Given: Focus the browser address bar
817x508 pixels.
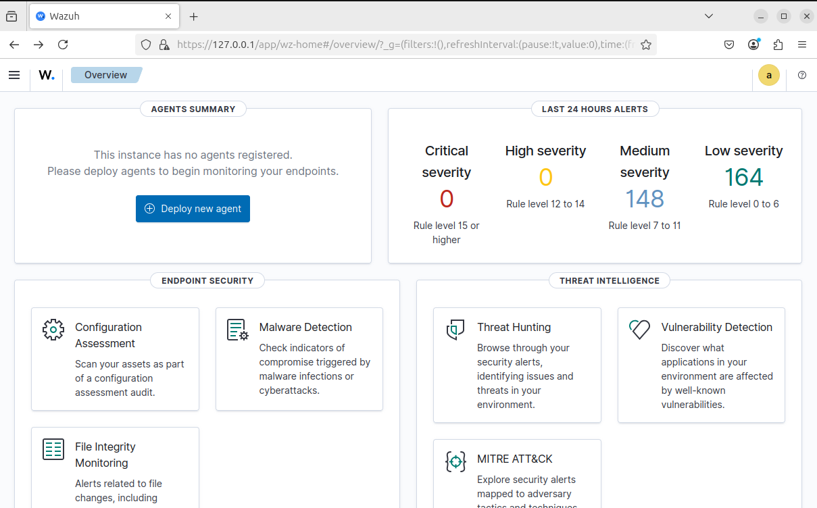Looking at the screenshot, I should click(x=406, y=45).
